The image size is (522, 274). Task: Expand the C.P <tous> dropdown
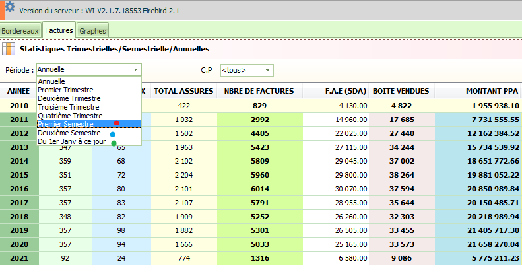pos(267,70)
